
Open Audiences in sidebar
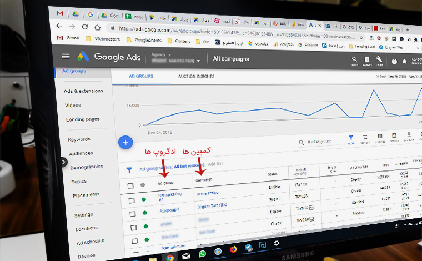(x=81, y=153)
